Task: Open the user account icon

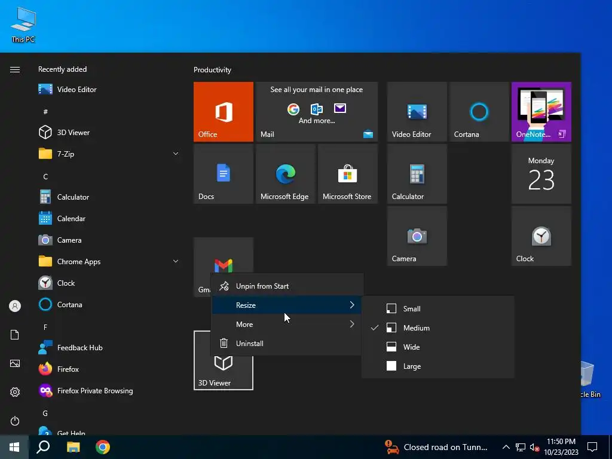Action: pyautogui.click(x=15, y=306)
